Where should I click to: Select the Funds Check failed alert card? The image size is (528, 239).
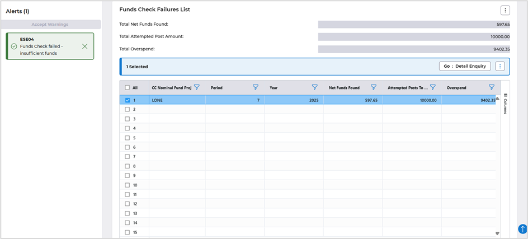pyautogui.click(x=50, y=46)
